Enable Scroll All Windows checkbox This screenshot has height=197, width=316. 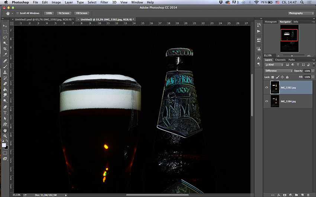tap(17, 13)
